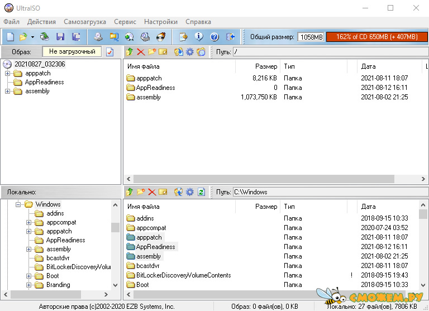This screenshot has width=429, height=311.
Task: Burn CD/DVD image with the flaming disc icon
Action: point(161,37)
